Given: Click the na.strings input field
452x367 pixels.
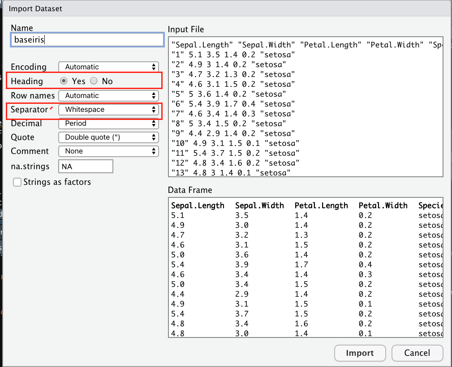Looking at the screenshot, I should coord(86,166).
